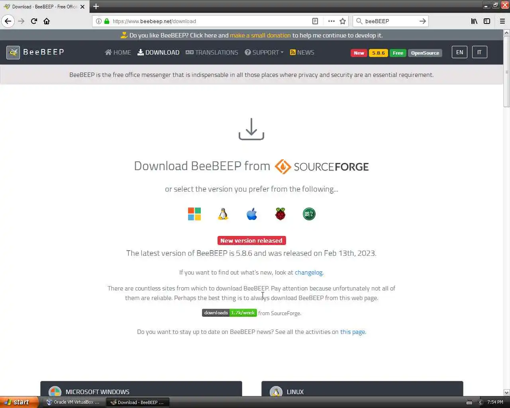
Task: Open the browser home page
Action: (47, 21)
